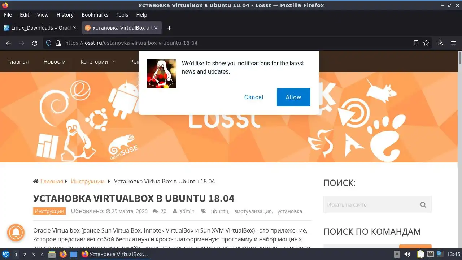Click the orange Инструкции category badge
Viewport: 462px width, 260px height.
(x=49, y=211)
